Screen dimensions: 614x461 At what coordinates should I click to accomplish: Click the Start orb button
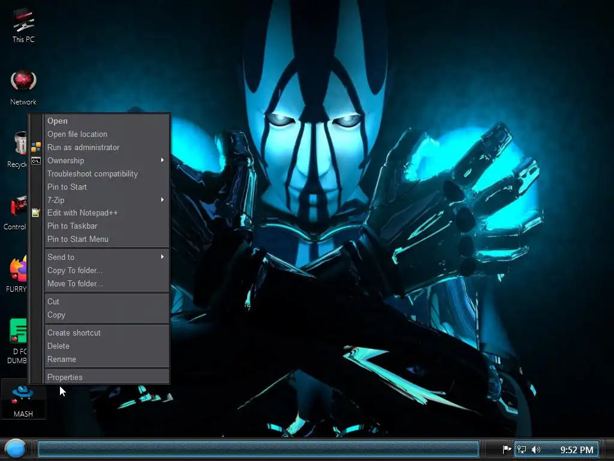tap(16, 449)
